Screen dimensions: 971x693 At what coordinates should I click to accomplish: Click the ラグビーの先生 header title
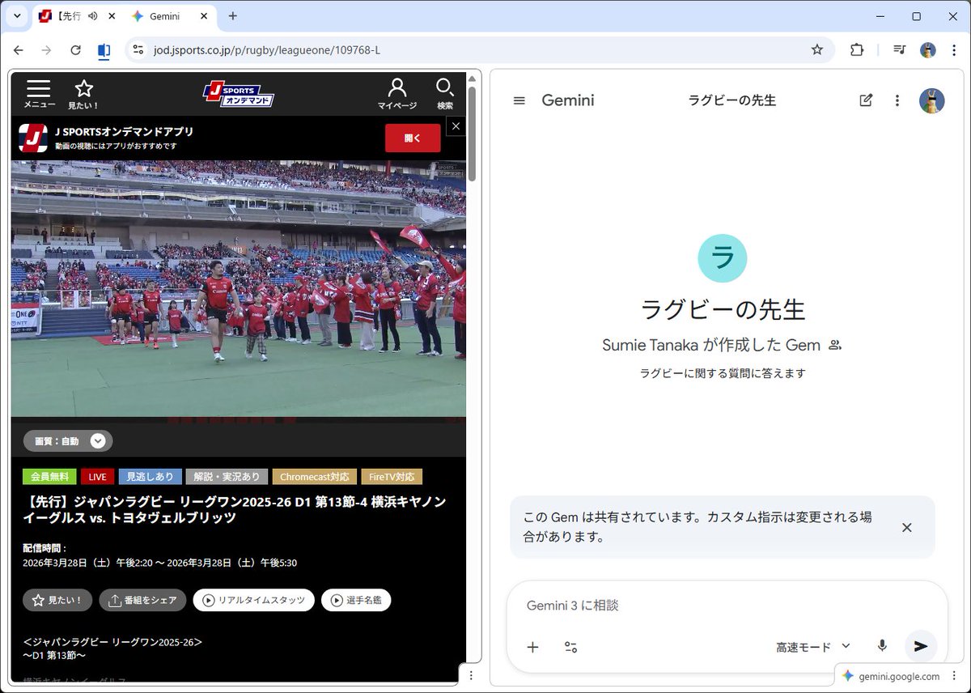point(732,100)
